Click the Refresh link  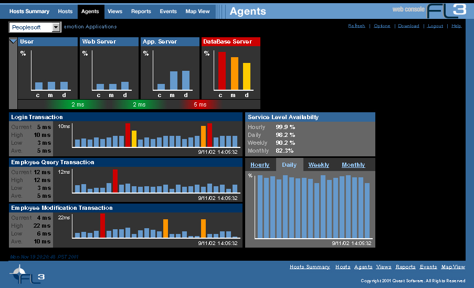tap(356, 26)
